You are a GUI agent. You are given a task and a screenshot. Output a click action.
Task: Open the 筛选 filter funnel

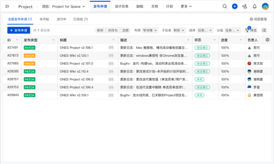[251, 30]
